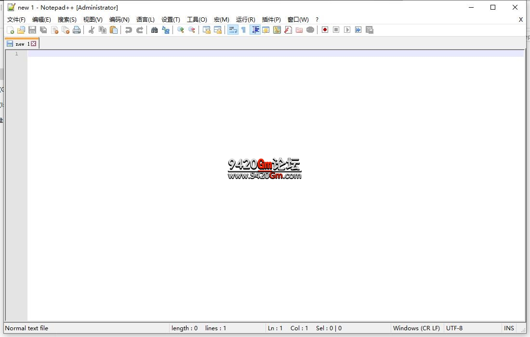Toggle synchronized vertical scrolling
The height and width of the screenshot is (337, 530).
coord(207,30)
